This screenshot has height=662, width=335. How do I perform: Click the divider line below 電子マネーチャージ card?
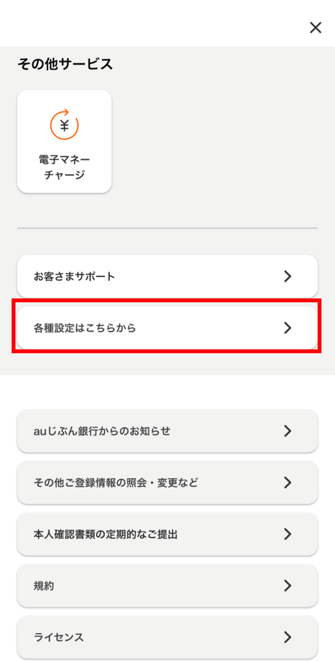167,228
